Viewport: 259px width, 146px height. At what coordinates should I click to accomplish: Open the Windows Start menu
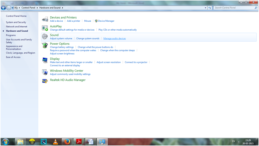tap(5, 142)
